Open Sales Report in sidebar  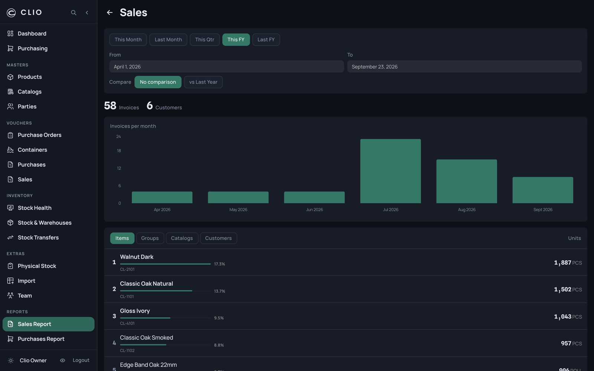(x=48, y=324)
